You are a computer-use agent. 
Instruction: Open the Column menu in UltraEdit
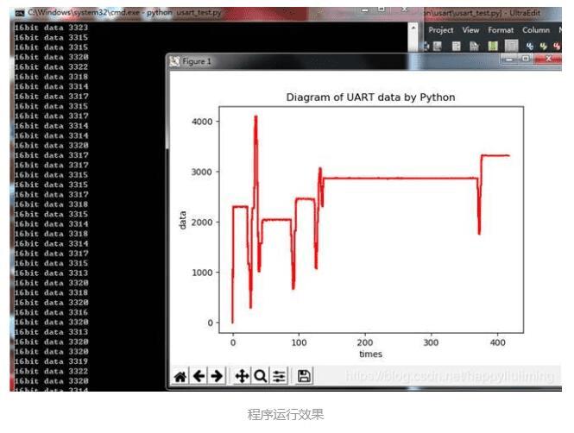536,30
